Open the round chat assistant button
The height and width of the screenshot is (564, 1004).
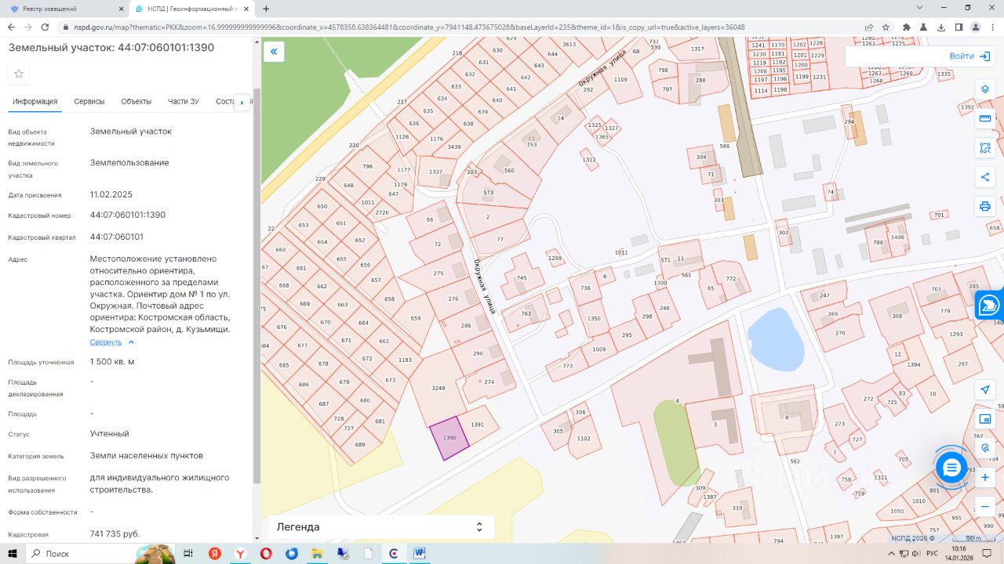click(x=951, y=468)
